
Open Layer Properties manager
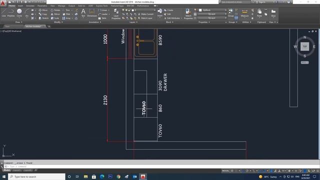click(x=116, y=14)
